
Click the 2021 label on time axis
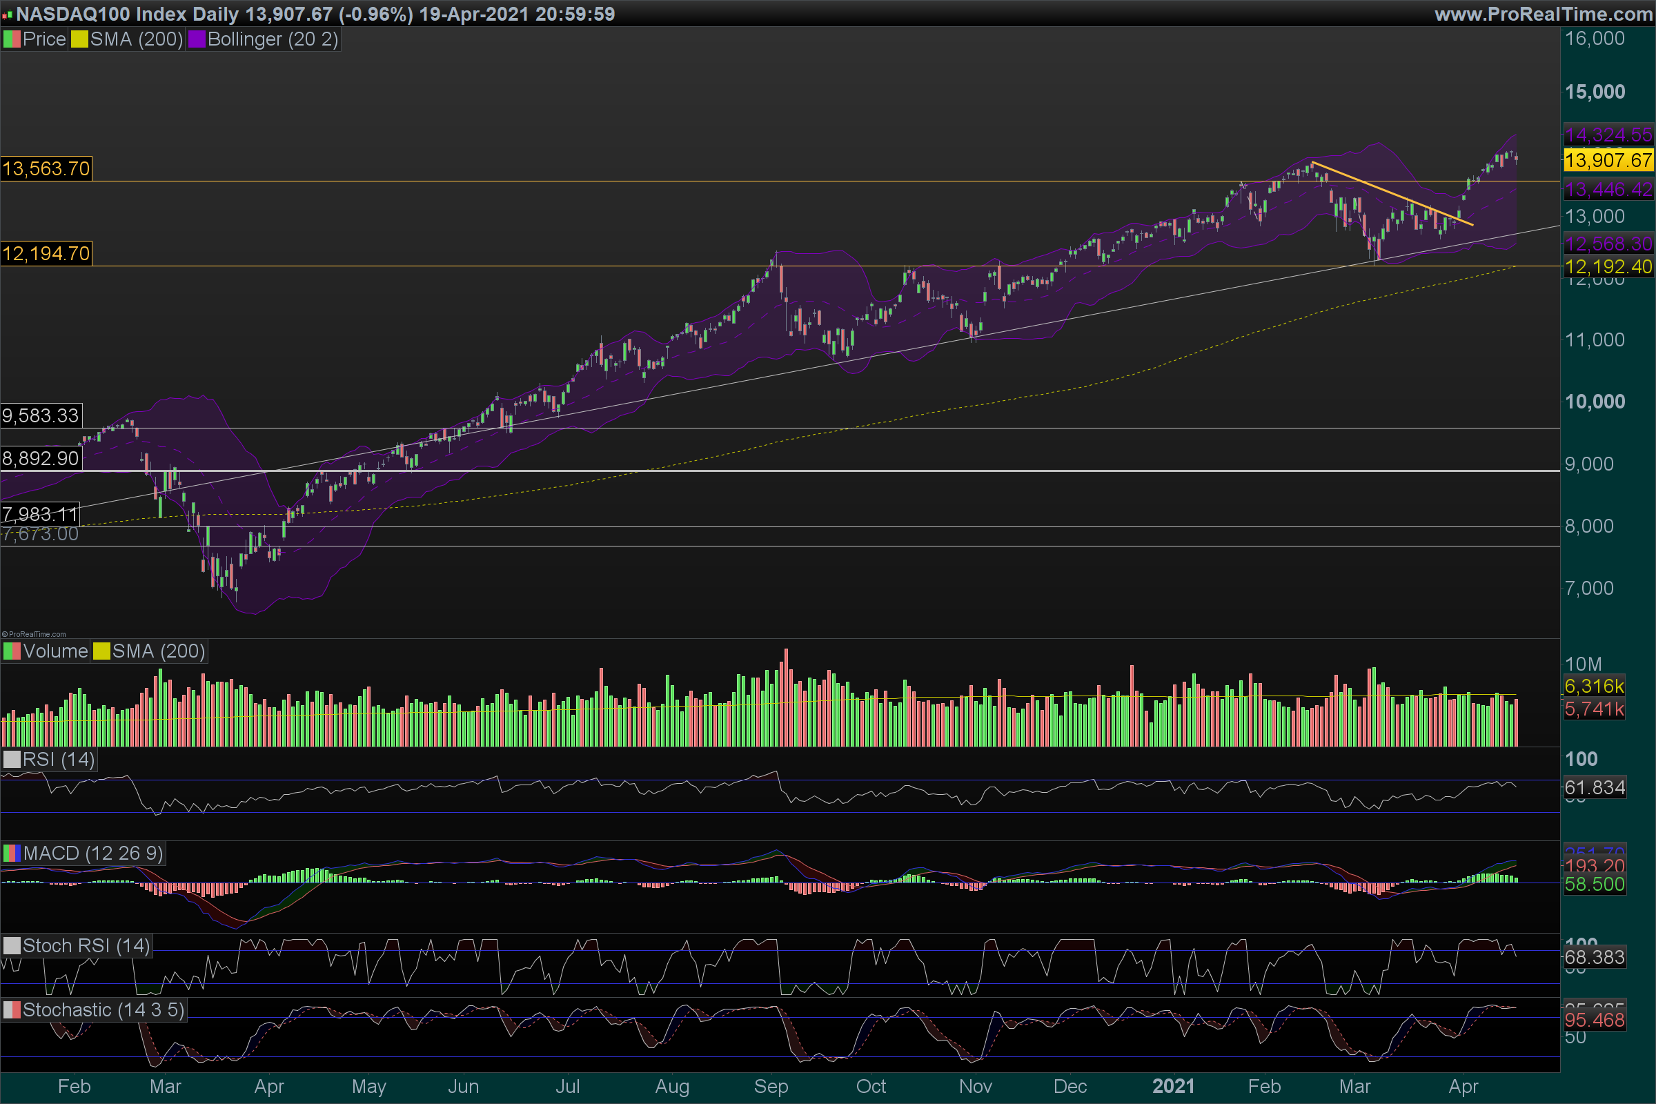[x=1173, y=1086]
